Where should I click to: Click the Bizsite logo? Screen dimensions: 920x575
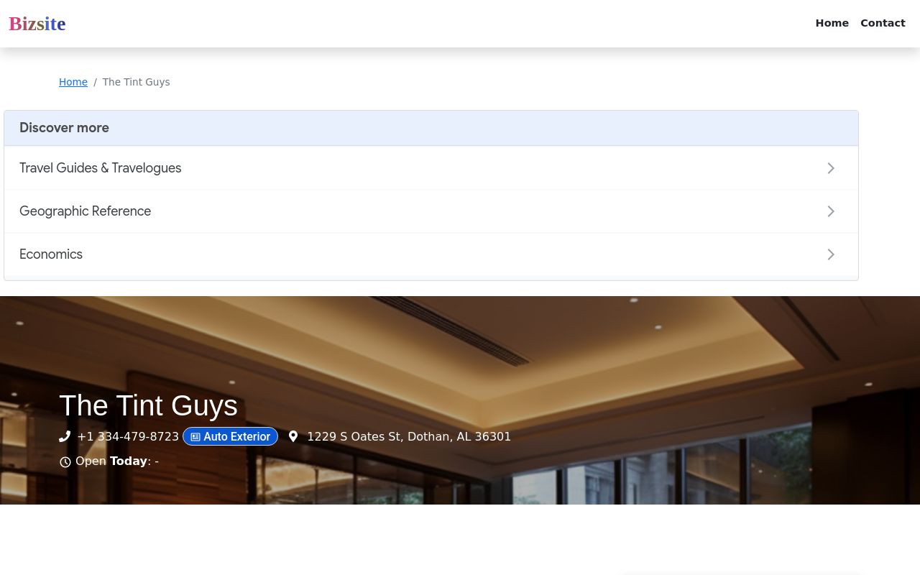click(37, 24)
